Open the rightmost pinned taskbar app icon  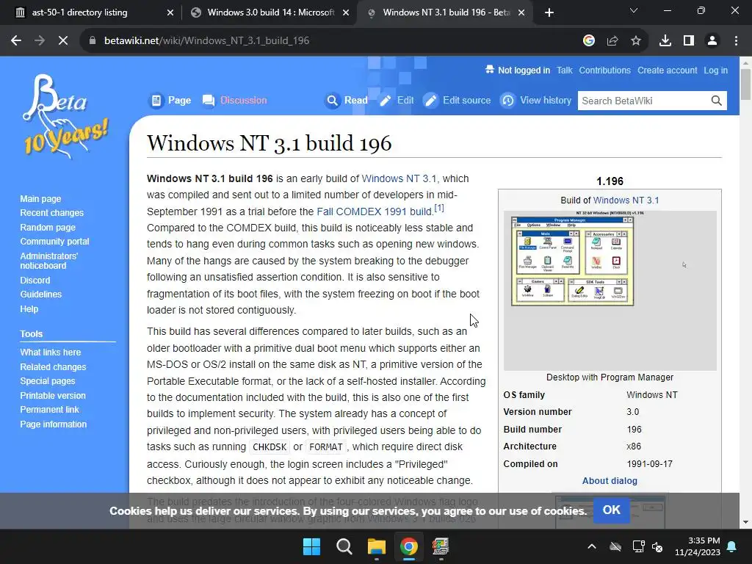pyautogui.click(x=441, y=546)
